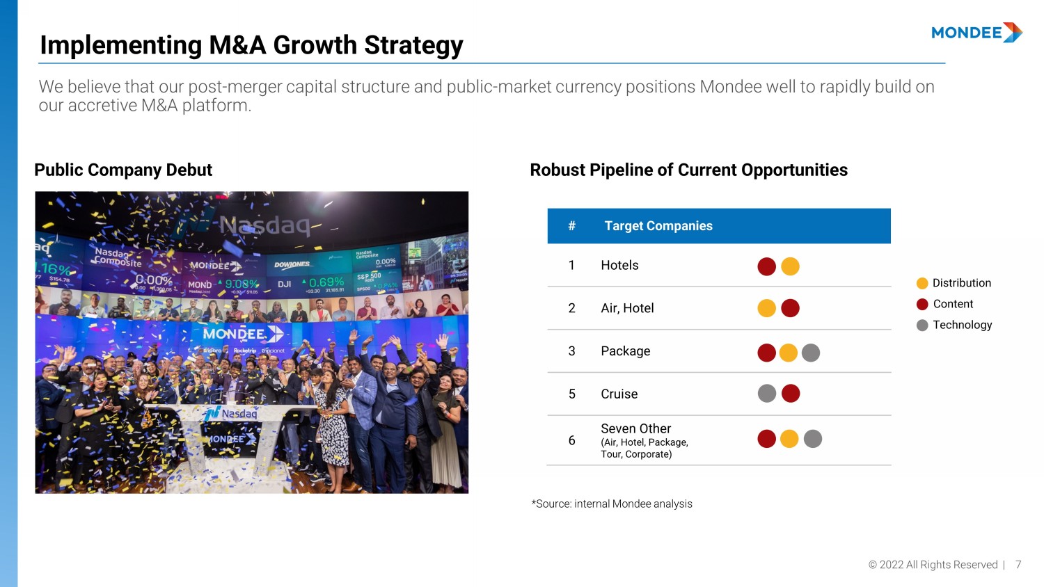
Task: Click the Seven Other row label
Action: [x=636, y=429]
